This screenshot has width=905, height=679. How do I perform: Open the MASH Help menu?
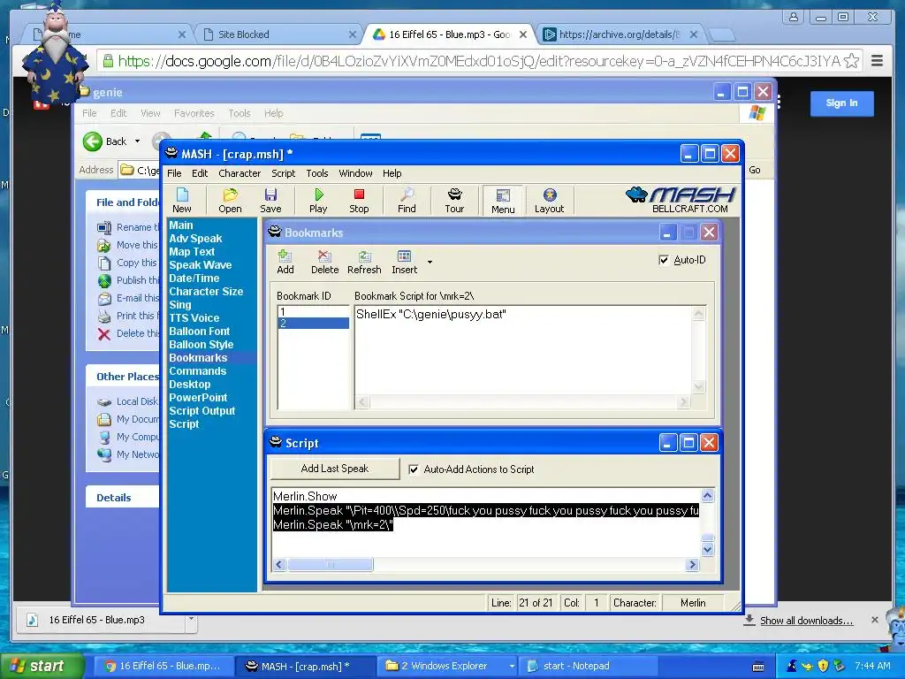click(392, 173)
